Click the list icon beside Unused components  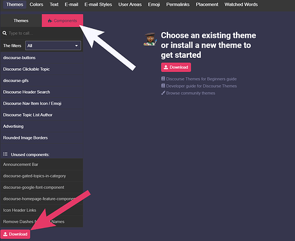(5, 154)
